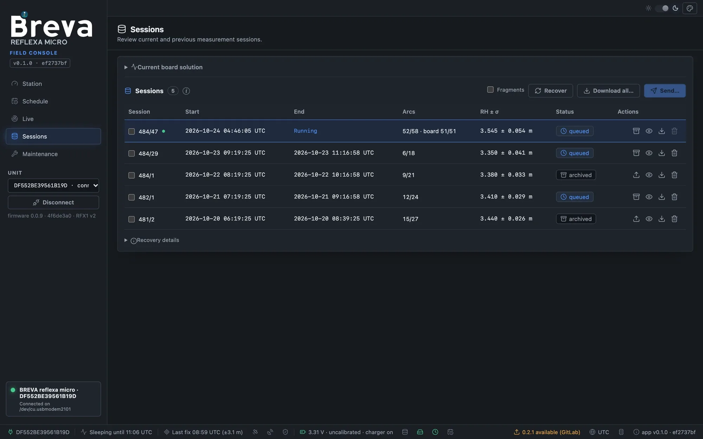Disconnect from the unit
The height and width of the screenshot is (439, 703).
[x=53, y=202]
